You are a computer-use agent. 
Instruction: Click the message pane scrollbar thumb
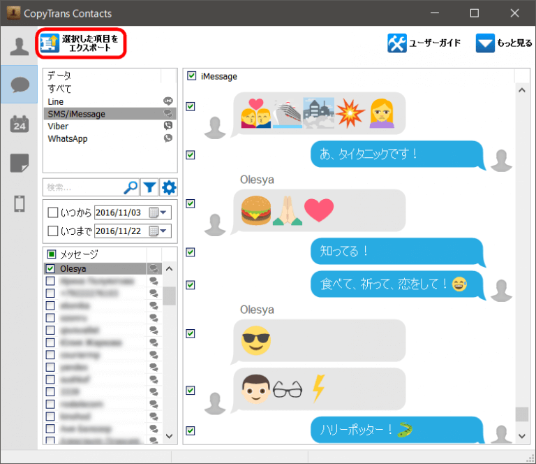[521, 414]
